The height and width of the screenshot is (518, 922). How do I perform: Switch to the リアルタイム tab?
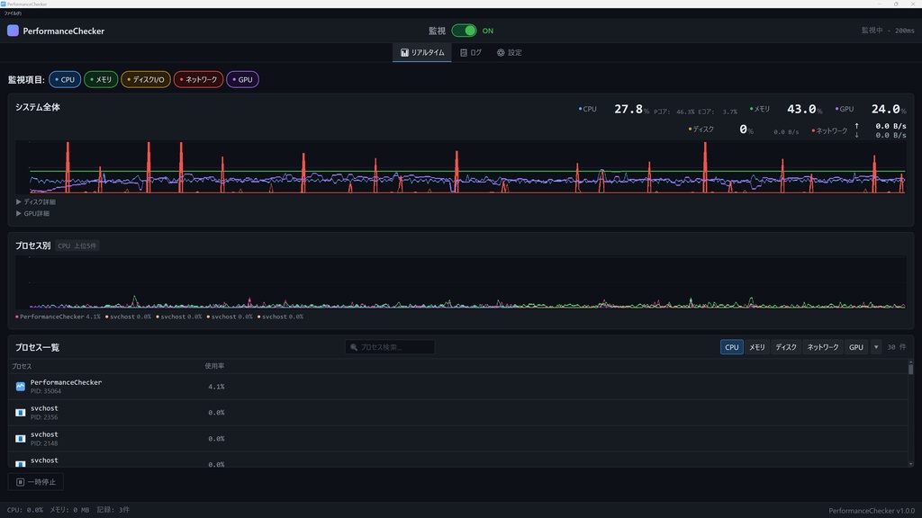(x=422, y=52)
